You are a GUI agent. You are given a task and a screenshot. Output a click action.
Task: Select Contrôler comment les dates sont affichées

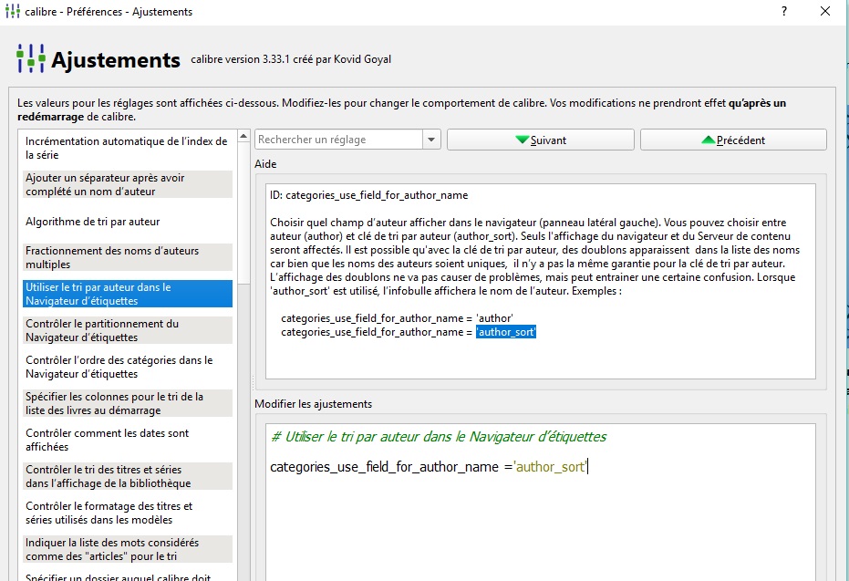tap(128, 440)
